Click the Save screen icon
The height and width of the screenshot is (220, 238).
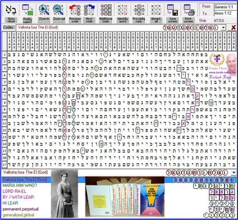click(x=173, y=10)
